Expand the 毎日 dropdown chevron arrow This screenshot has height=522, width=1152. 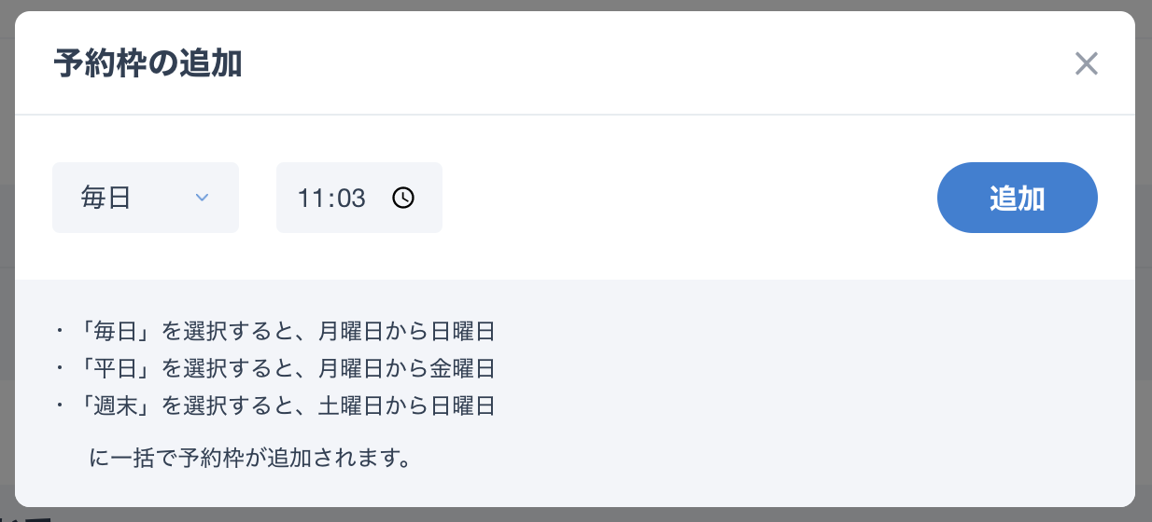click(201, 198)
